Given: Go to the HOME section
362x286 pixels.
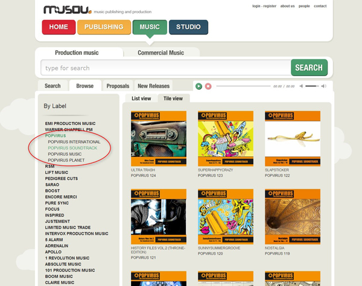Looking at the screenshot, I should pos(59,27).
